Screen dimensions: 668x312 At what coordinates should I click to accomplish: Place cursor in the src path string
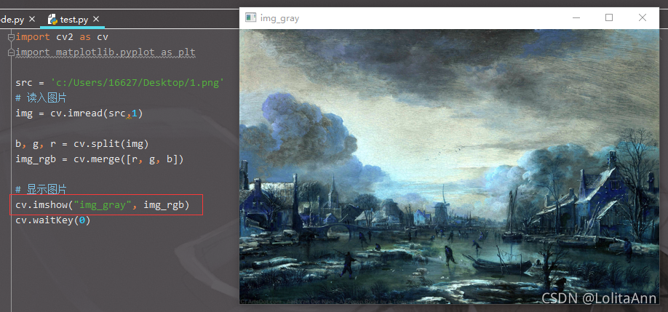(138, 83)
